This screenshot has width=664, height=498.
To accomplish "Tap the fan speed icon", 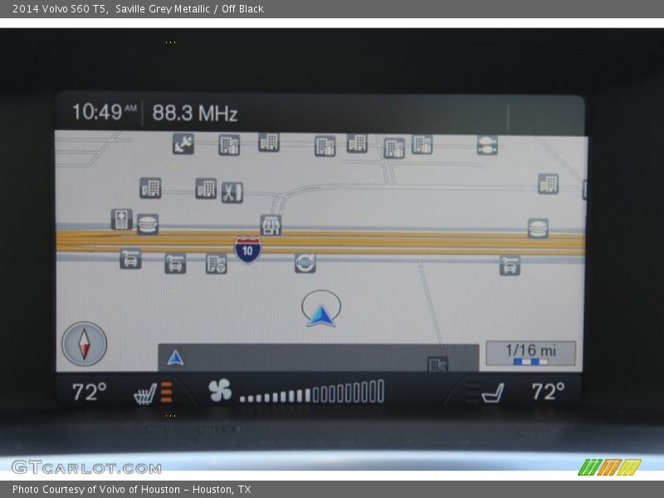I will (220, 390).
